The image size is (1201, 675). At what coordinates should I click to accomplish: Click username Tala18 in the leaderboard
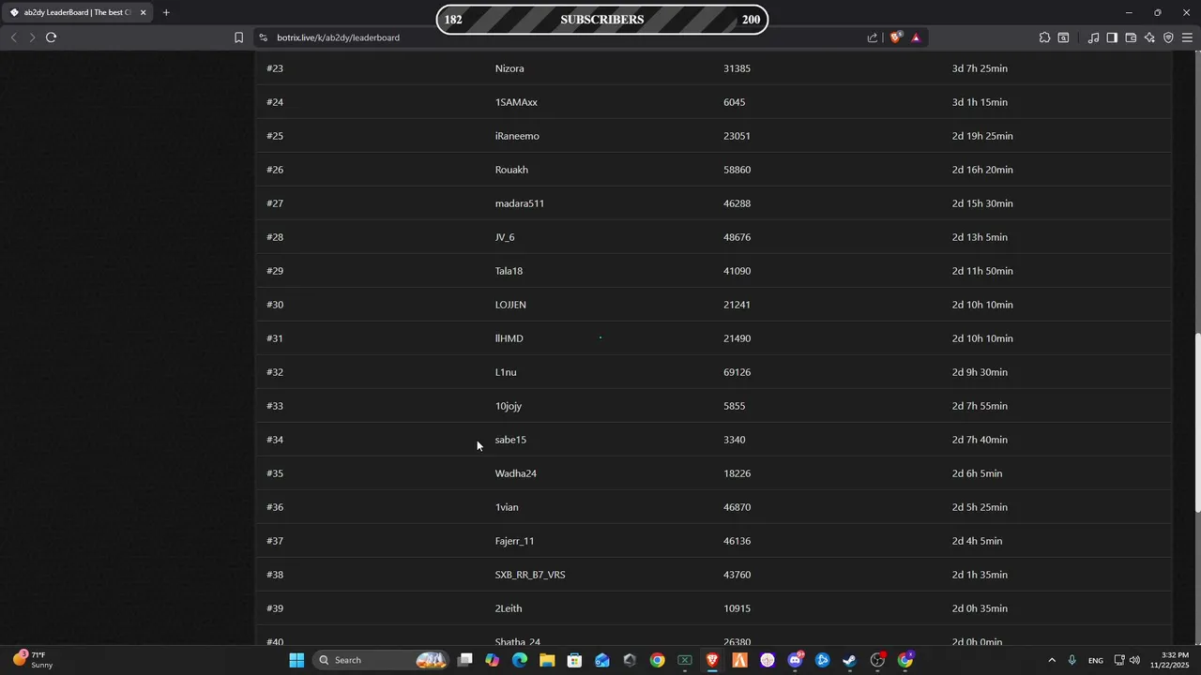pyautogui.click(x=509, y=271)
